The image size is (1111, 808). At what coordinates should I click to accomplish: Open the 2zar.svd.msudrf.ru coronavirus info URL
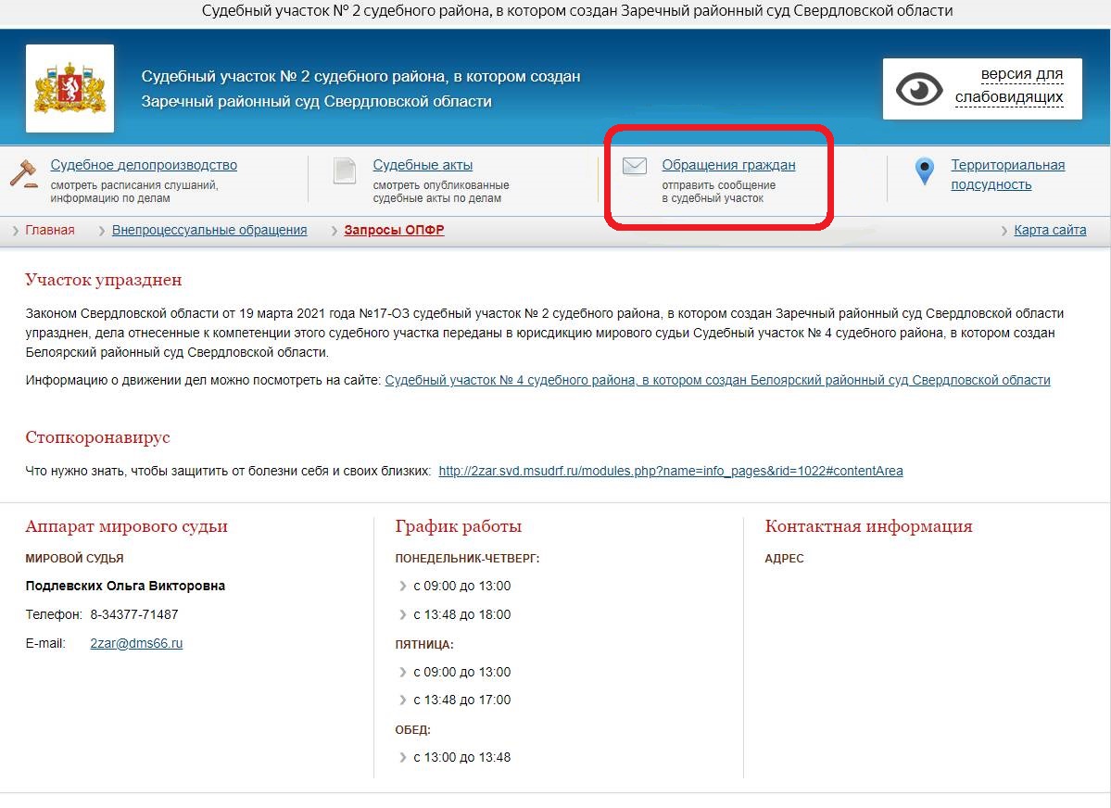tap(670, 471)
